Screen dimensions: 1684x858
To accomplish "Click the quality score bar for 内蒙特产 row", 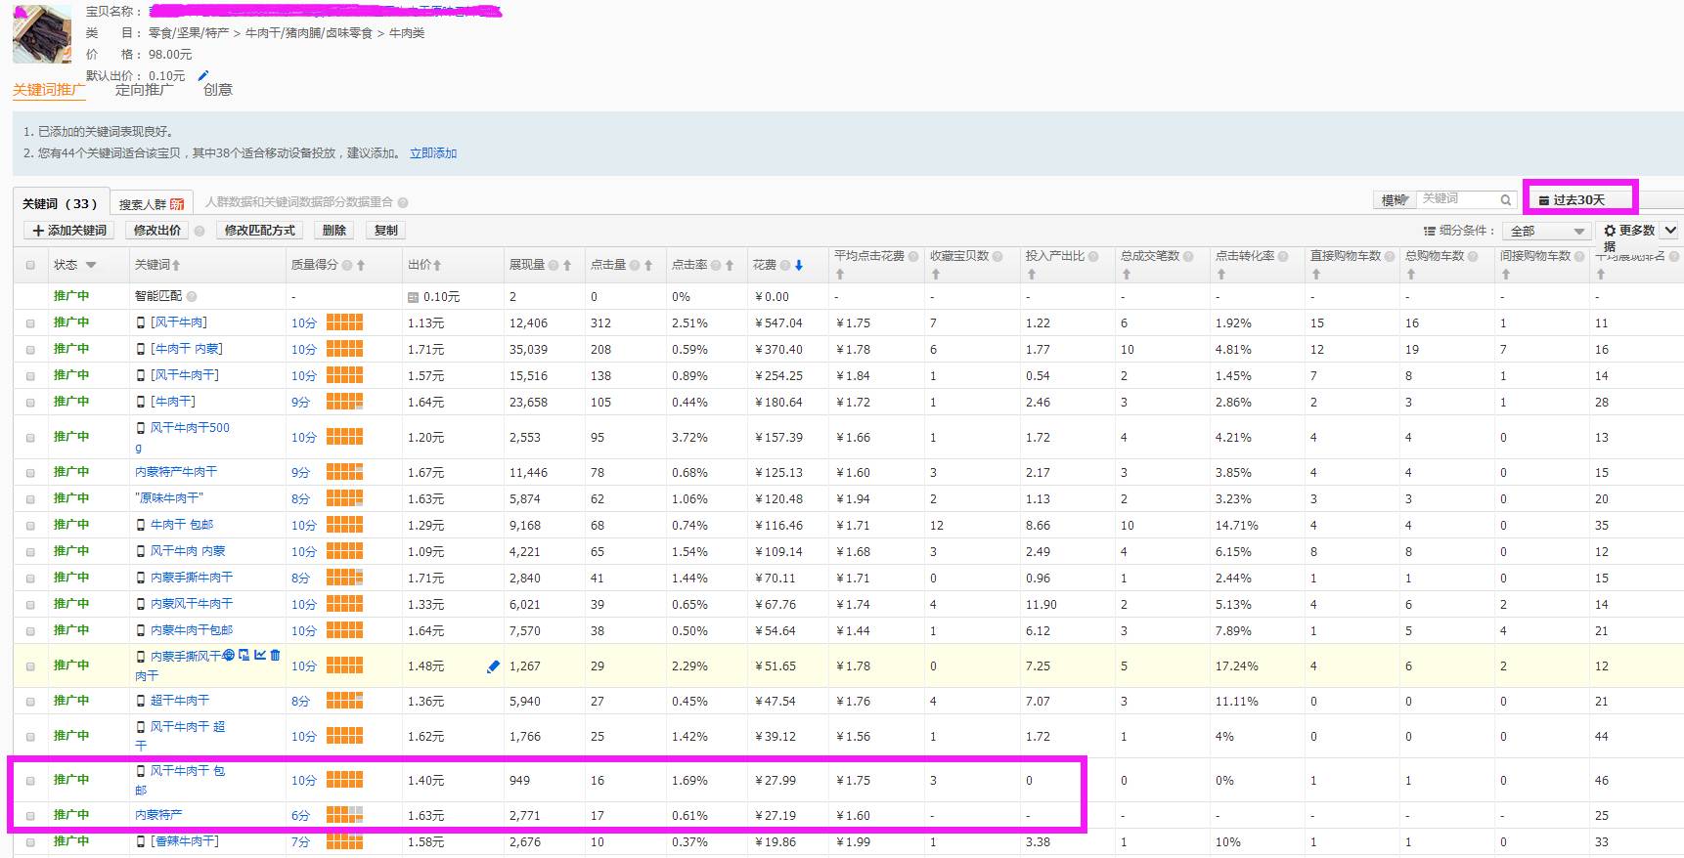I will [344, 814].
